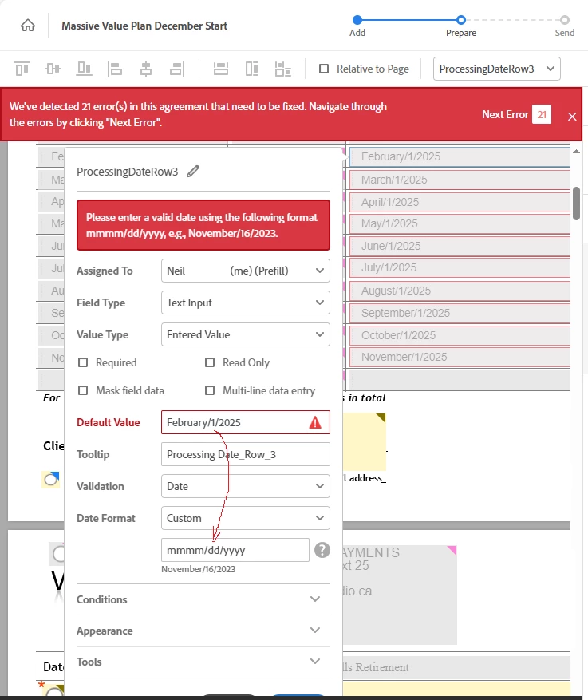The height and width of the screenshot is (700, 588).
Task: Expand the Tools section
Action: (203, 662)
